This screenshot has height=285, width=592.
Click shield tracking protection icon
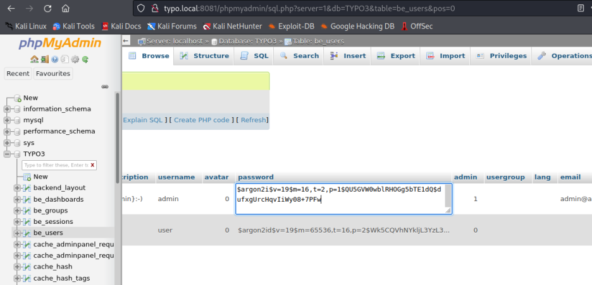[x=141, y=8]
